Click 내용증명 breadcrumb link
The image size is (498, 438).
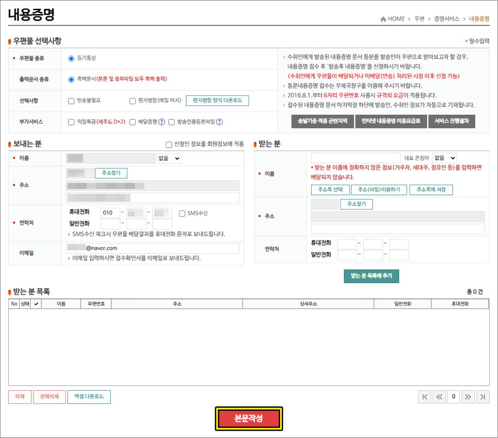[479, 19]
